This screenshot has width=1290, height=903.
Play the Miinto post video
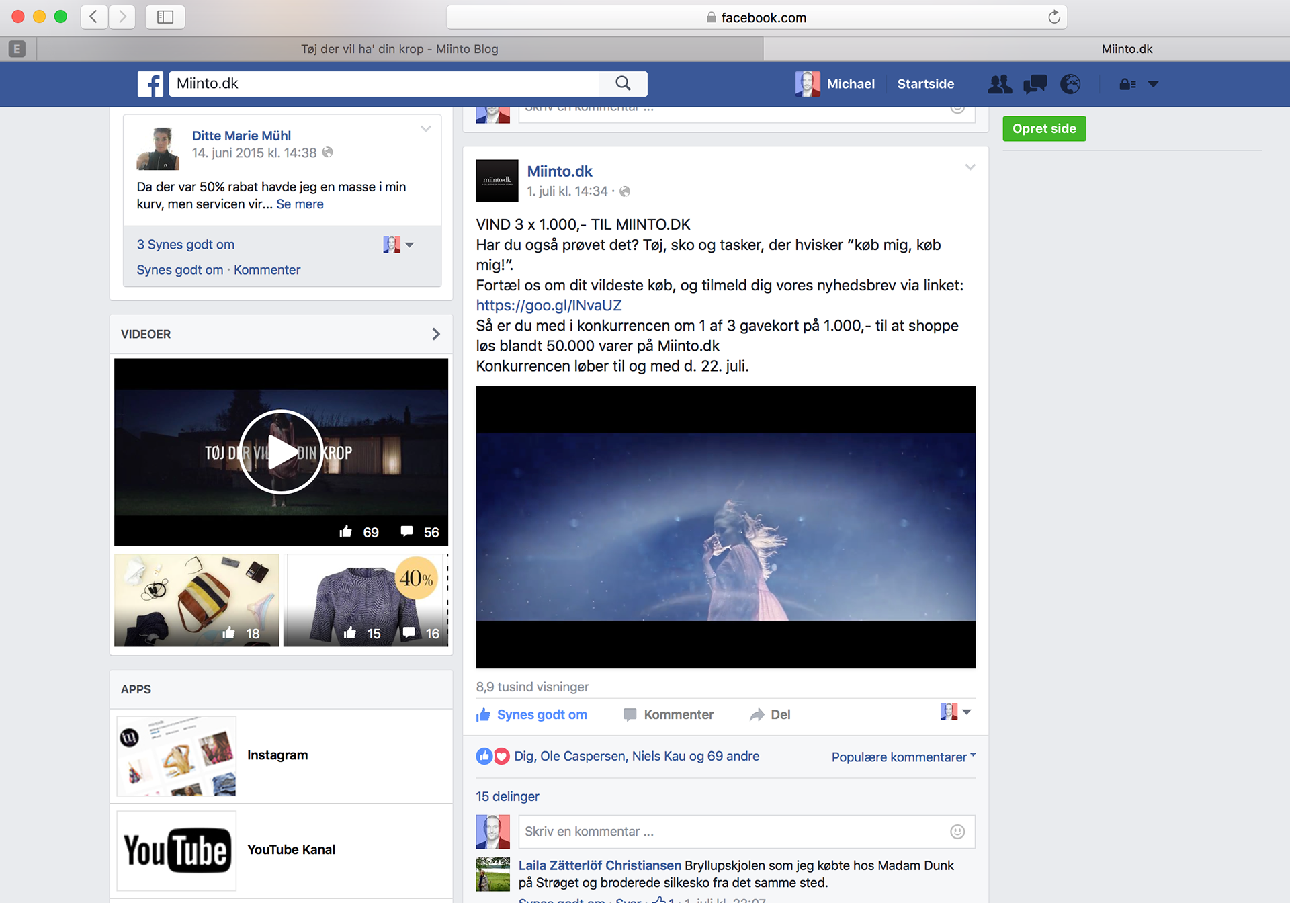point(726,527)
